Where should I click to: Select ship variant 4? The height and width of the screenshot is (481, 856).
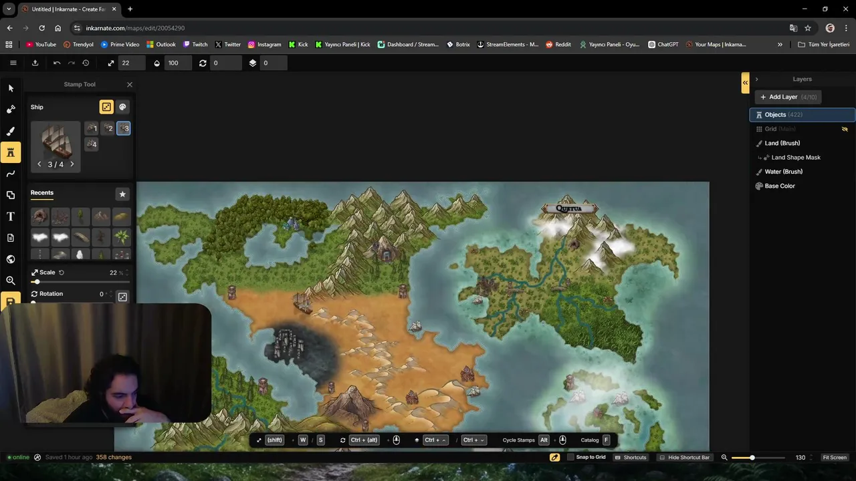click(x=92, y=144)
